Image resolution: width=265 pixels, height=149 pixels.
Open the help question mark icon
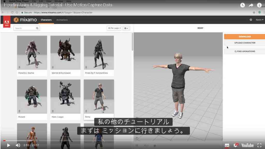coord(251,20)
